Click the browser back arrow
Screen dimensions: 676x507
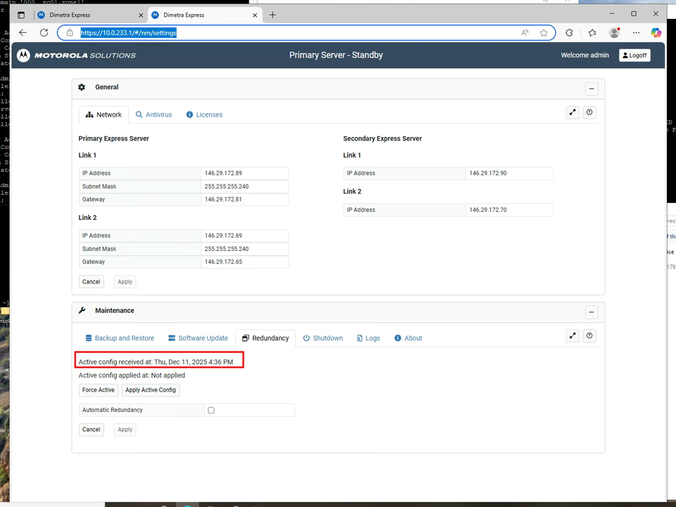tap(23, 33)
